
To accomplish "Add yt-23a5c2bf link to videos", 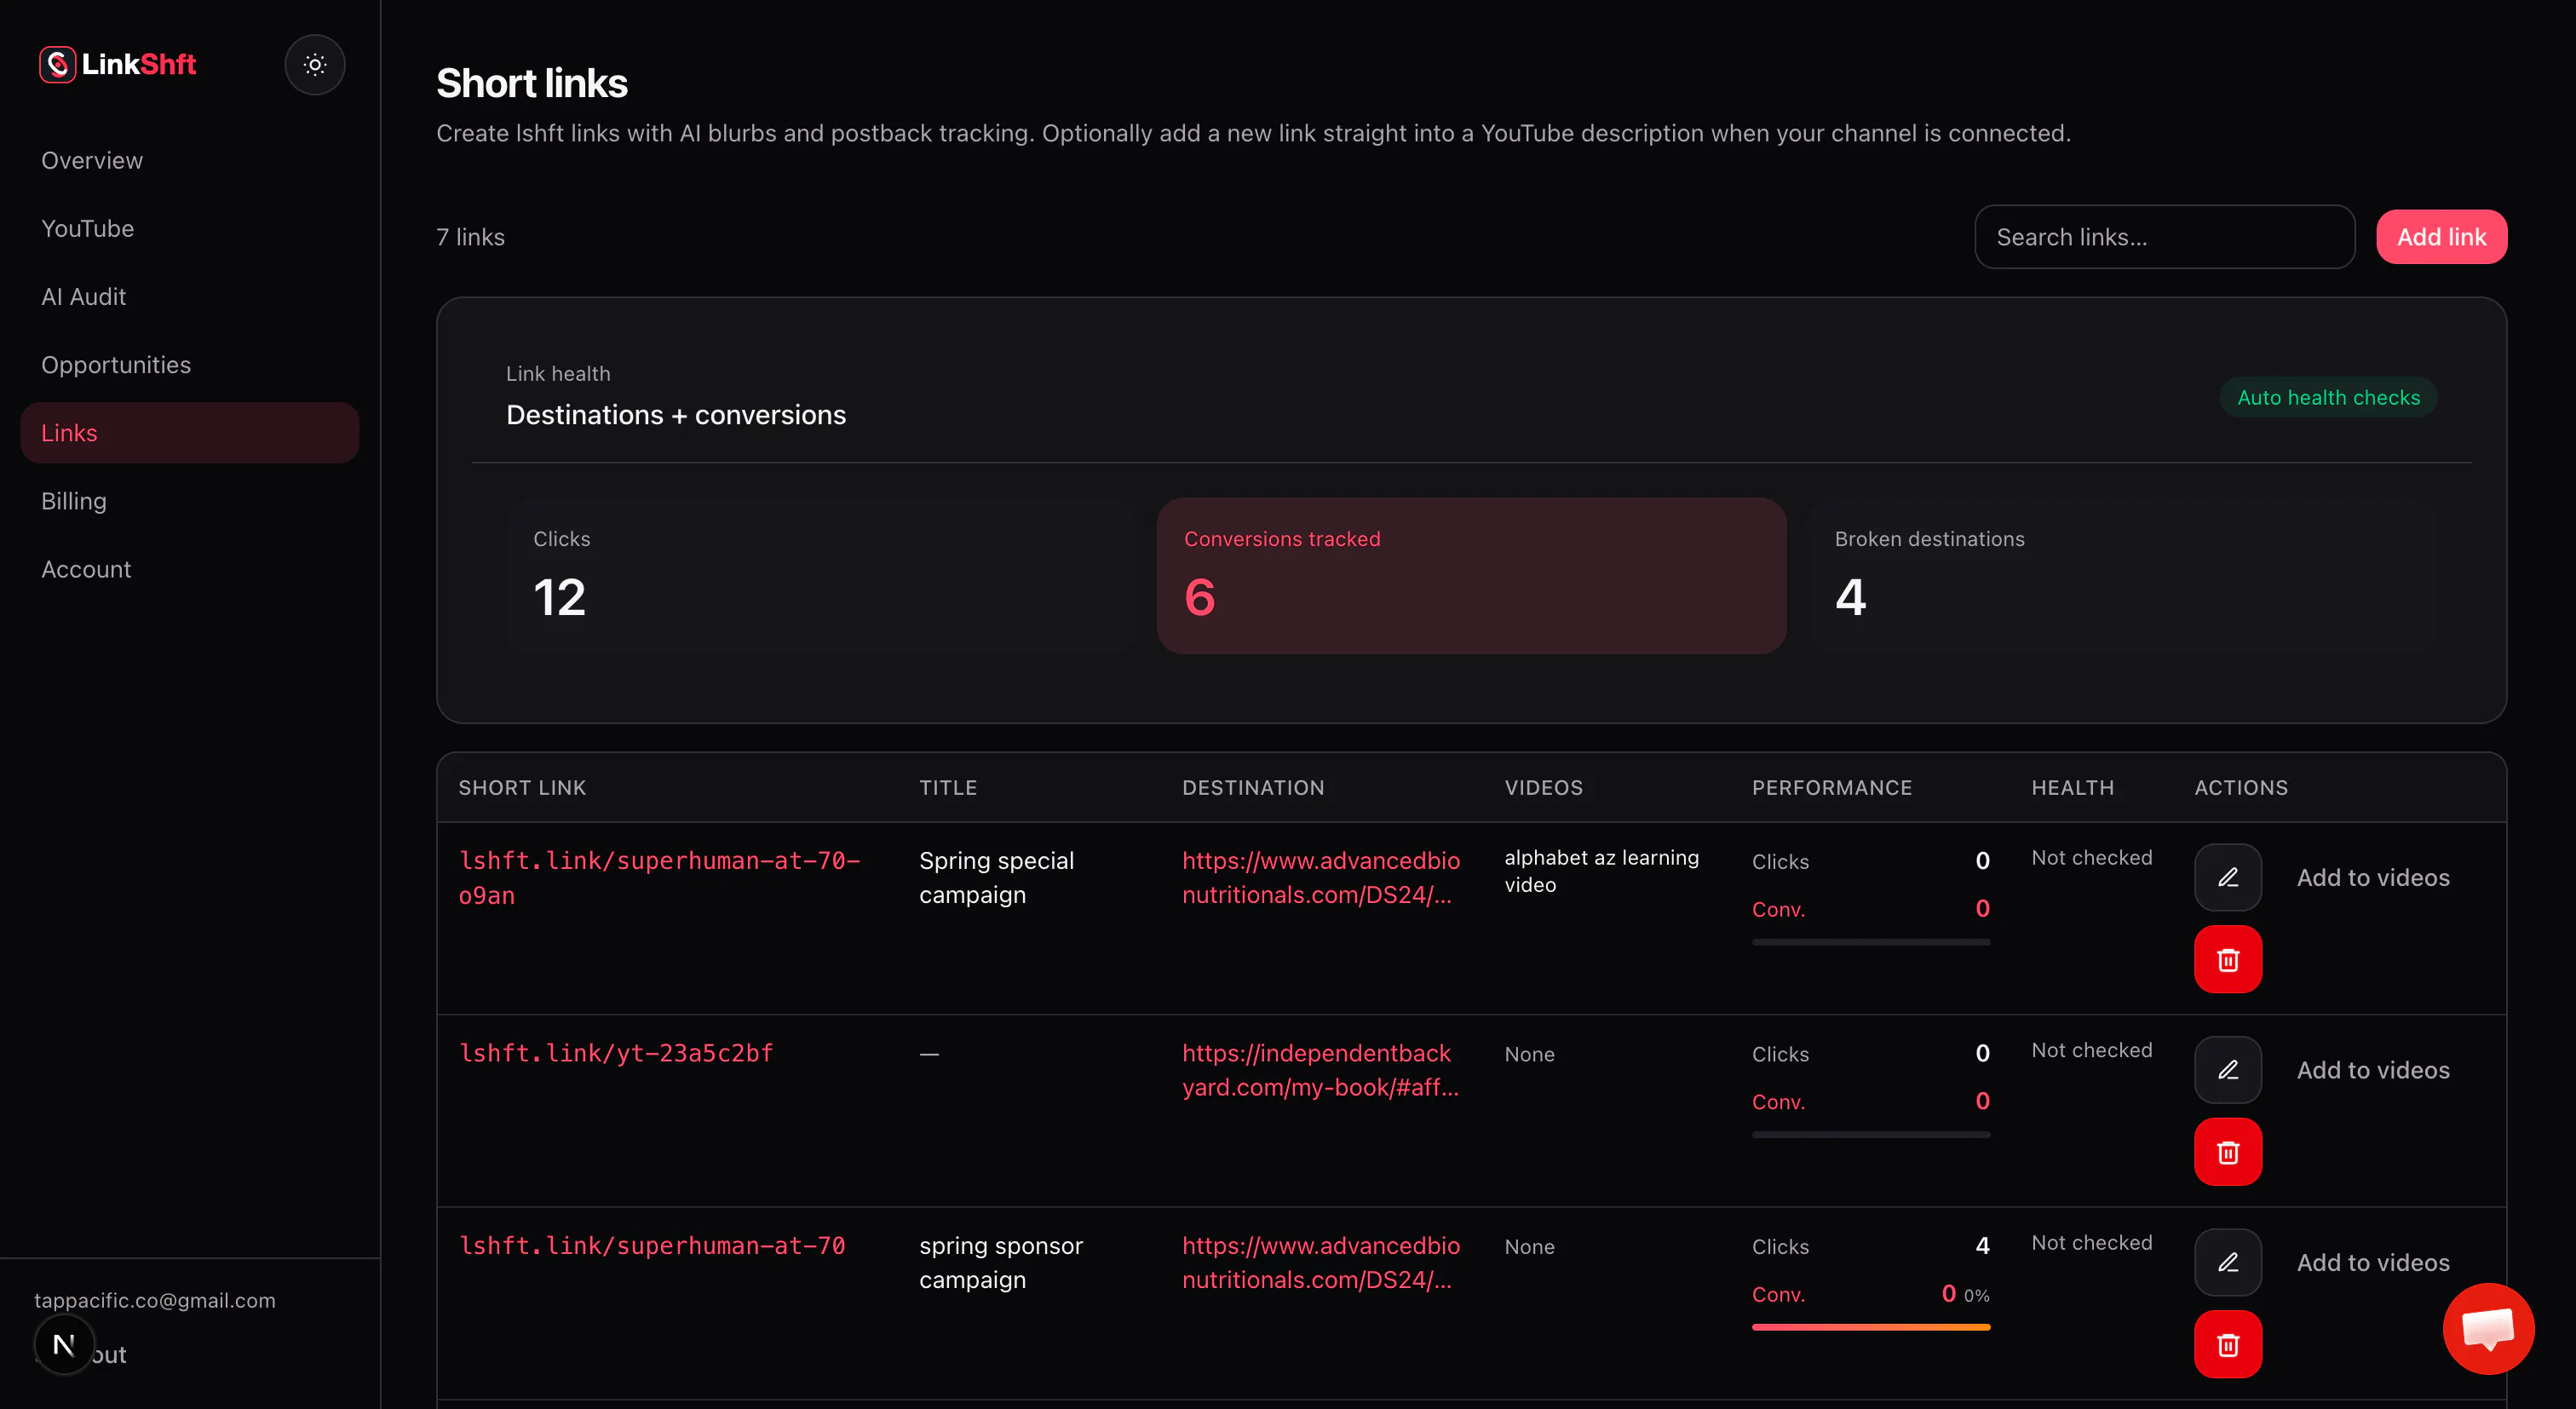I will pos(2373,1069).
